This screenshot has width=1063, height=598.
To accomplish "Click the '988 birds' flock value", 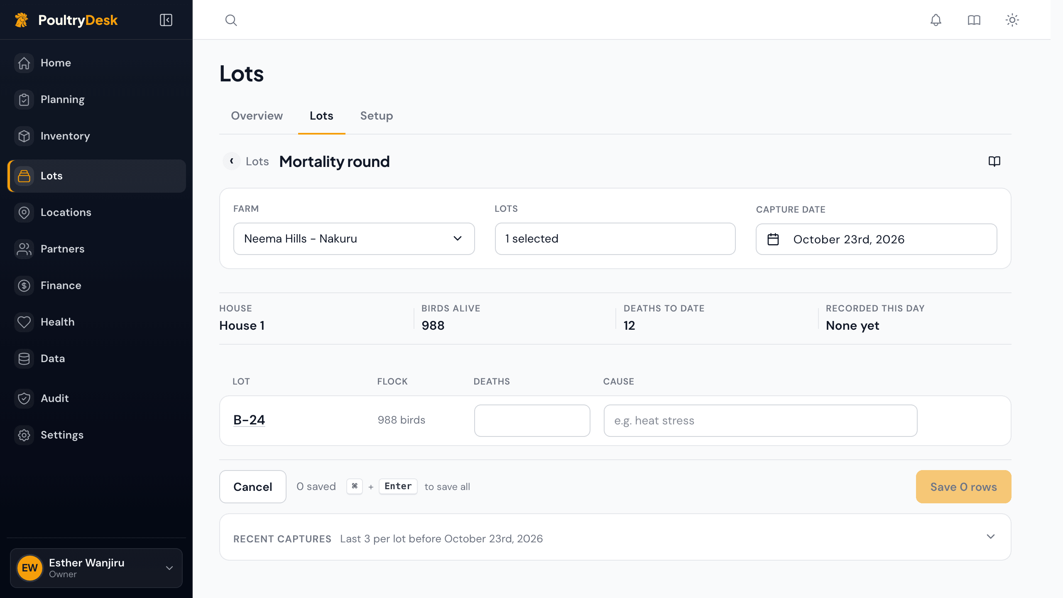I will click(402, 420).
